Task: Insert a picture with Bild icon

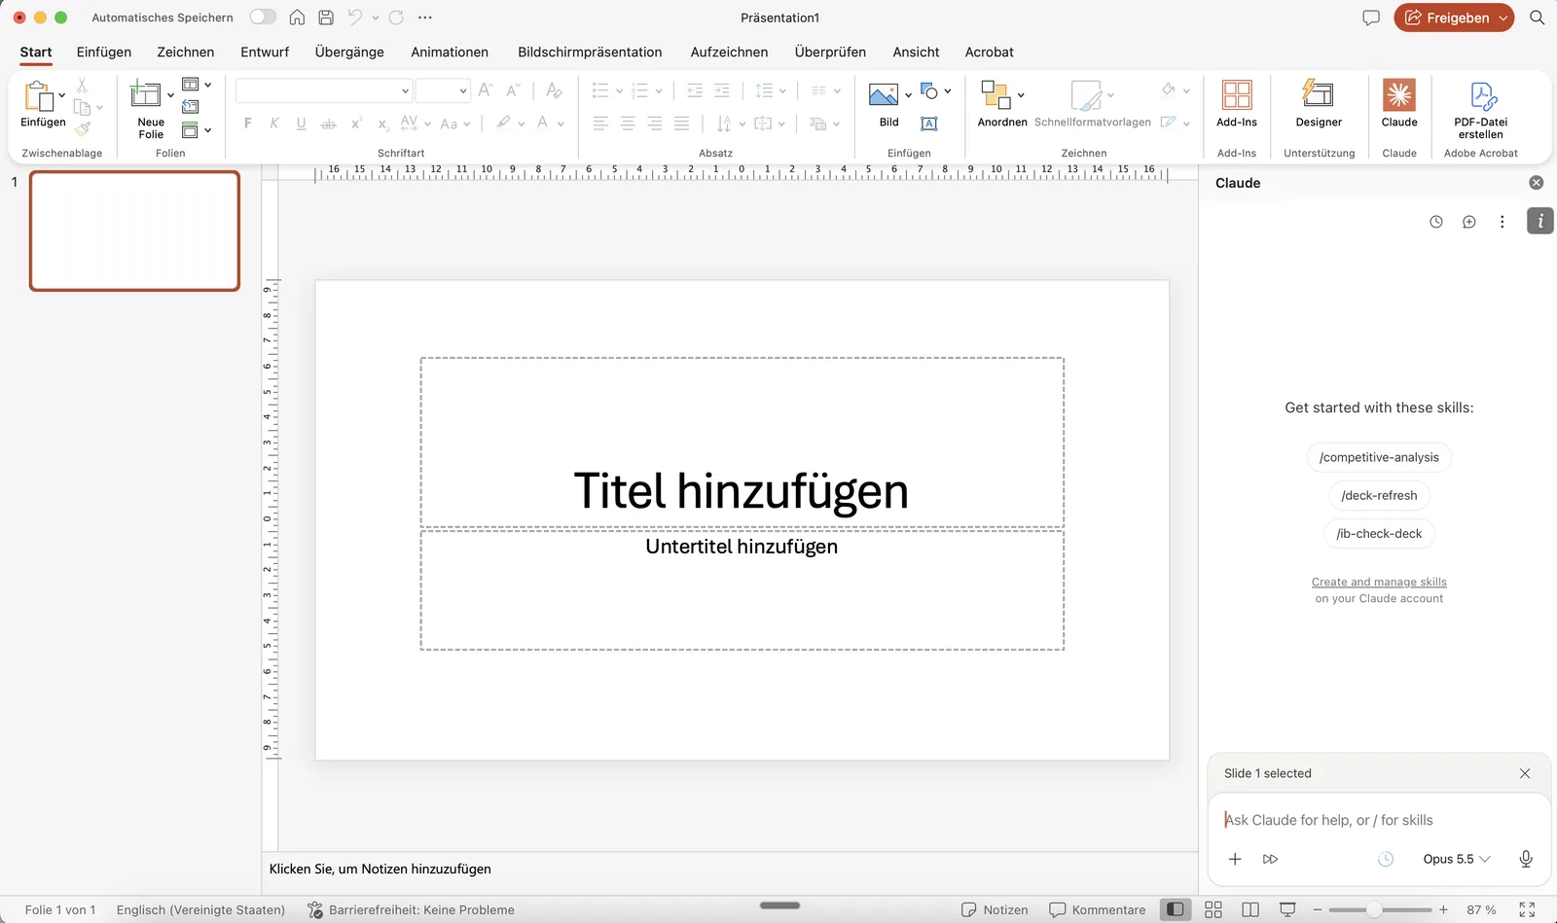Action: pyautogui.click(x=884, y=95)
